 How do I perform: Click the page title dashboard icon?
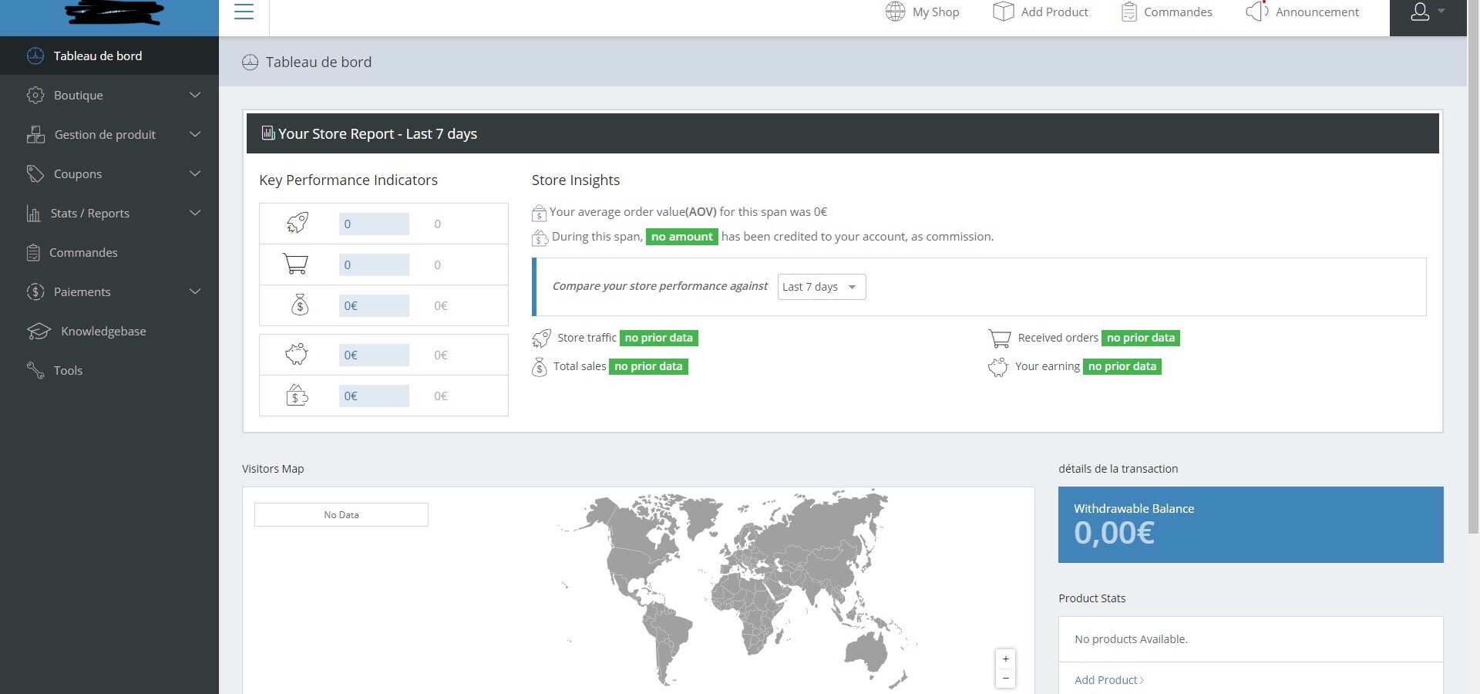tap(250, 62)
